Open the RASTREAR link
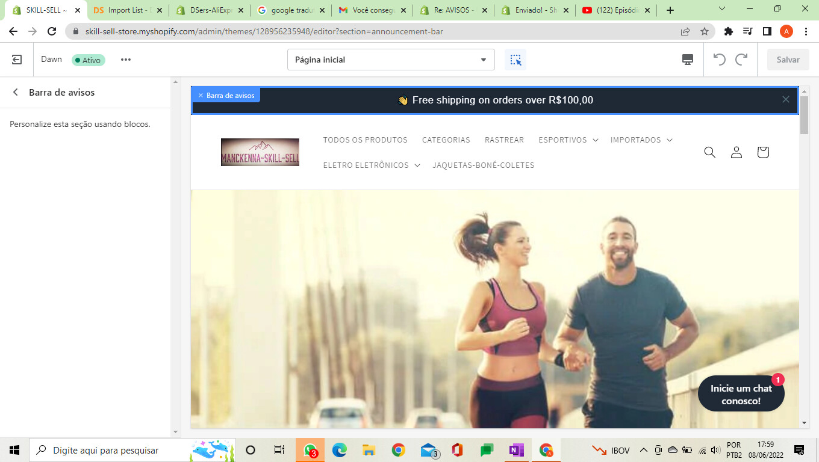 click(505, 140)
